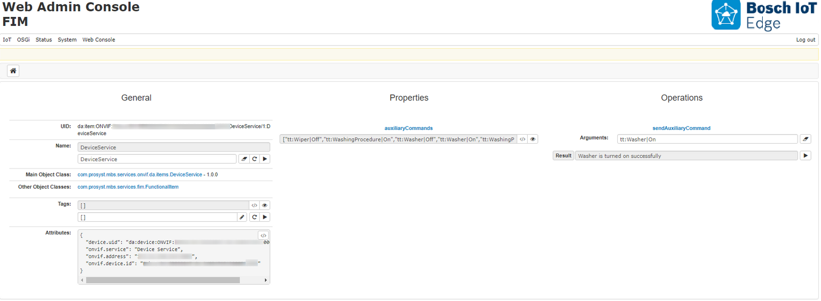Click the Web Admin Console title

pyautogui.click(x=71, y=7)
